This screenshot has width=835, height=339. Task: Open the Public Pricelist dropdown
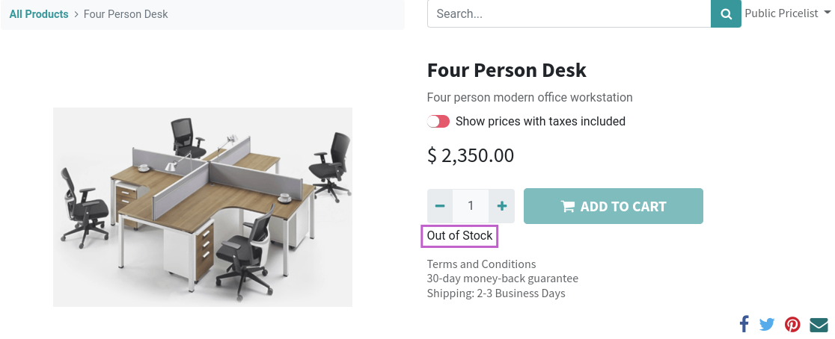(x=788, y=13)
